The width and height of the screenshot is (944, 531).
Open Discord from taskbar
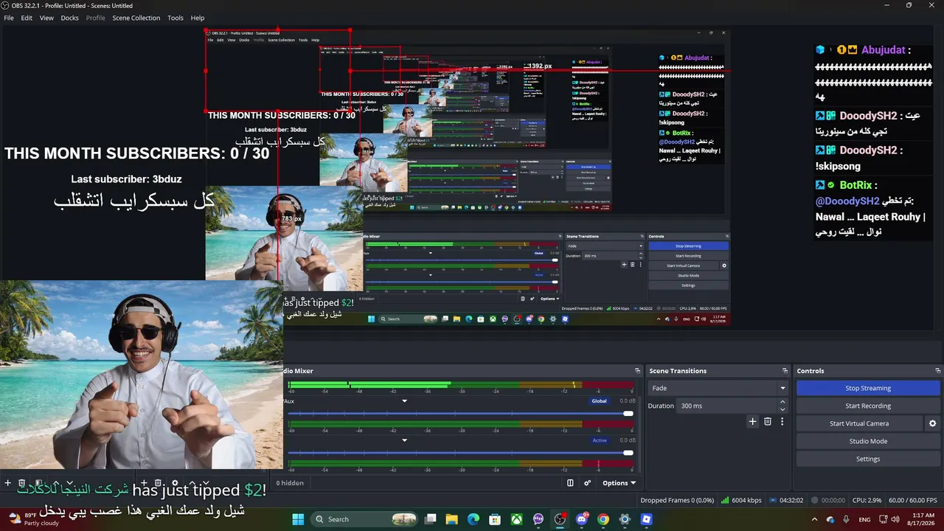coord(582,519)
